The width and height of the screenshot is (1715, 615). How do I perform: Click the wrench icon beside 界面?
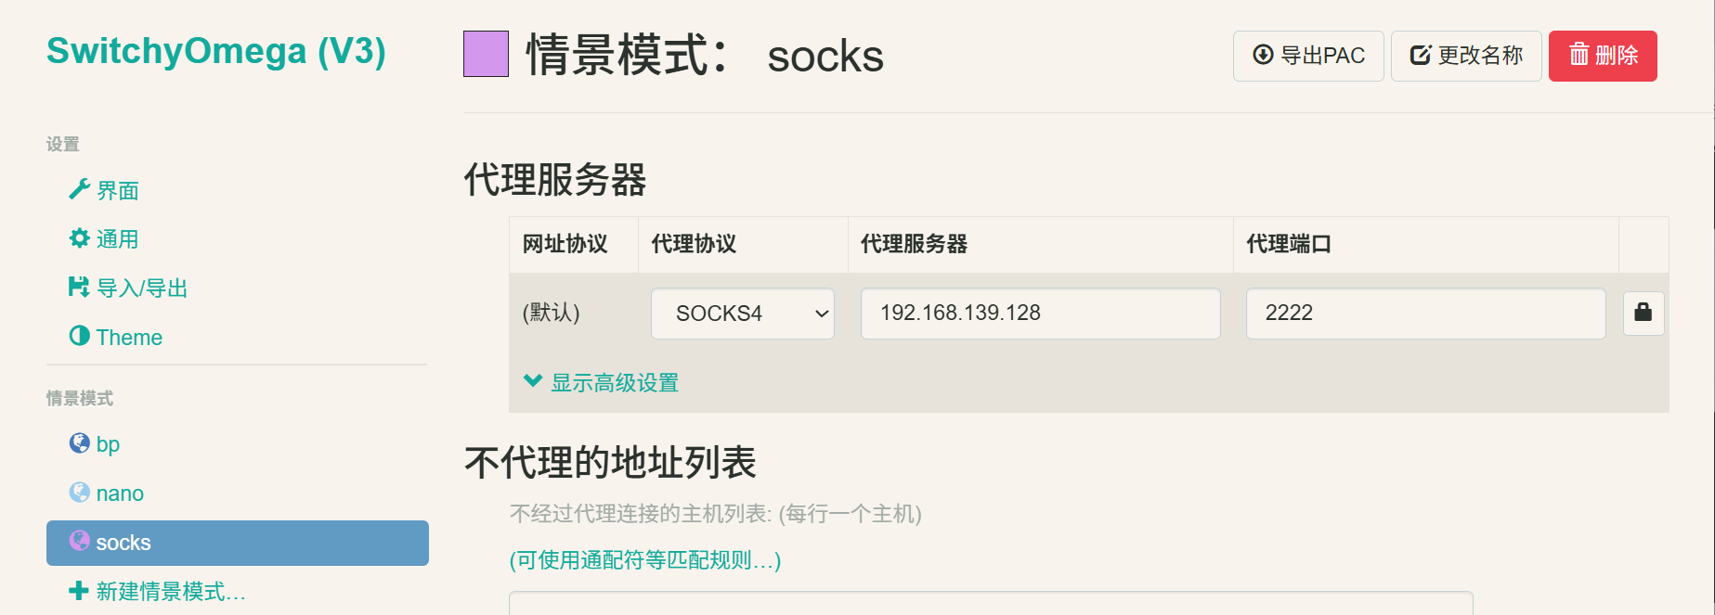[x=79, y=190]
